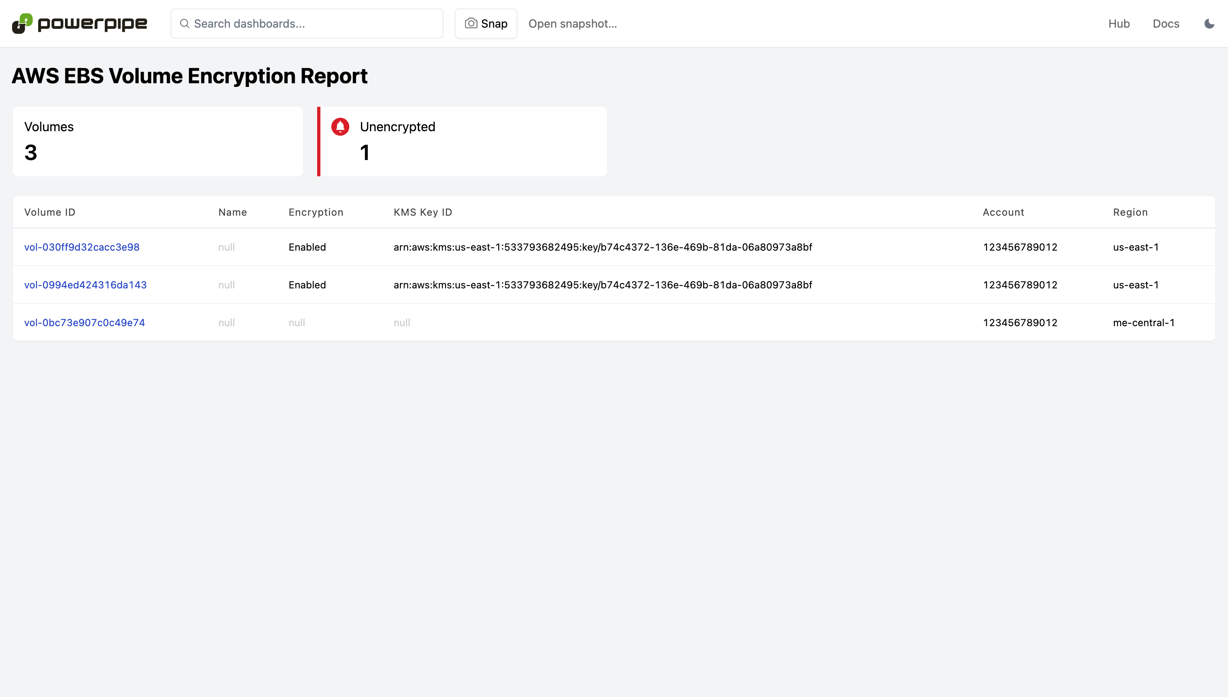Click the Encryption column header

click(x=316, y=212)
